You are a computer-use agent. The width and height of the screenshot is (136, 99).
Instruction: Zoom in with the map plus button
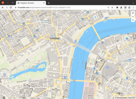point(133,13)
